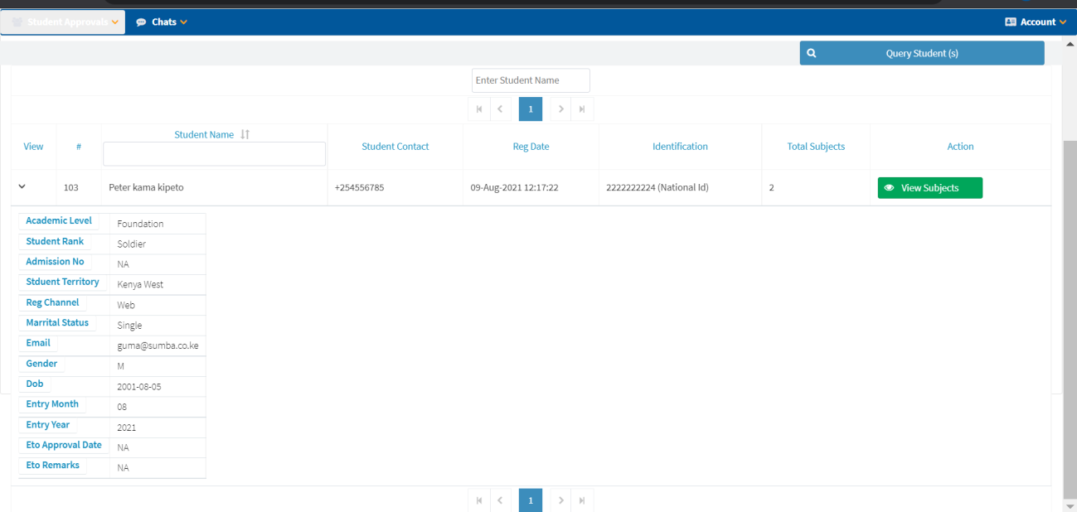Viewport: 1077px width, 512px height.
Task: Click the top pagination next-page arrow
Action: 561,109
